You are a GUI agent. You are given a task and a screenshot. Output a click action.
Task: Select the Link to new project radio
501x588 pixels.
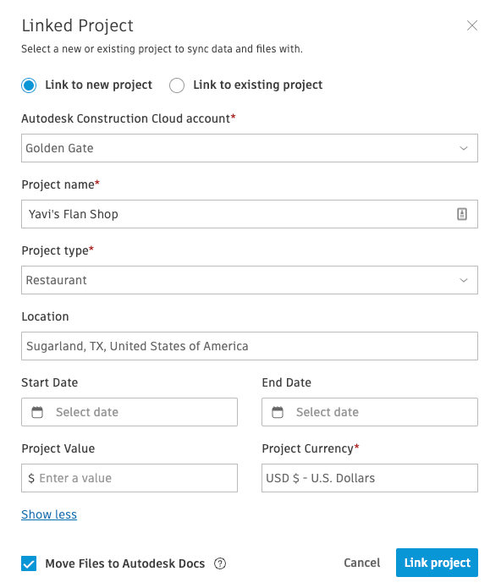click(x=29, y=85)
